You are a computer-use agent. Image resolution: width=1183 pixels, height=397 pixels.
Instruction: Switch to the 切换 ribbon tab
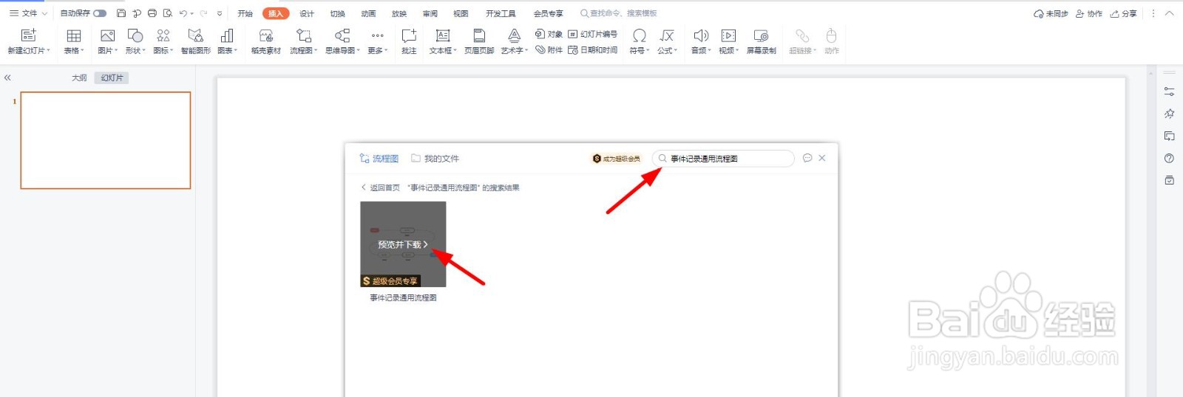(338, 13)
